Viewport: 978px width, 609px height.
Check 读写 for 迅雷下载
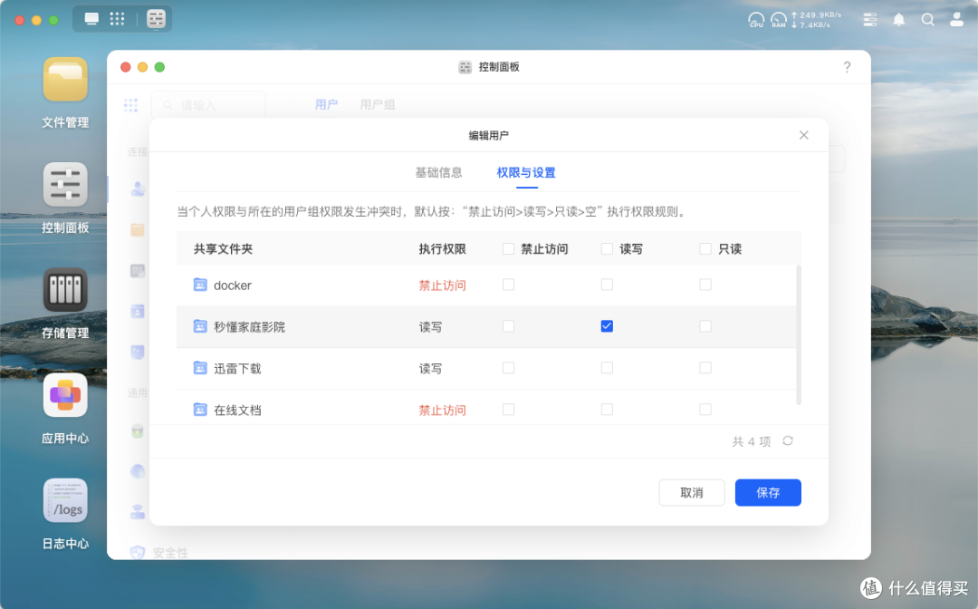607,368
